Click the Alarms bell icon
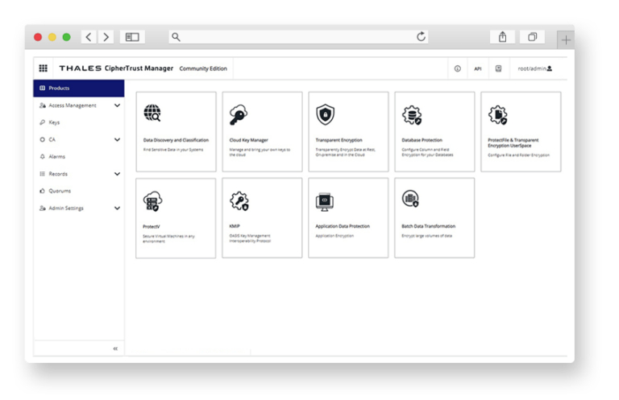The width and height of the screenshot is (619, 400). 42,156
